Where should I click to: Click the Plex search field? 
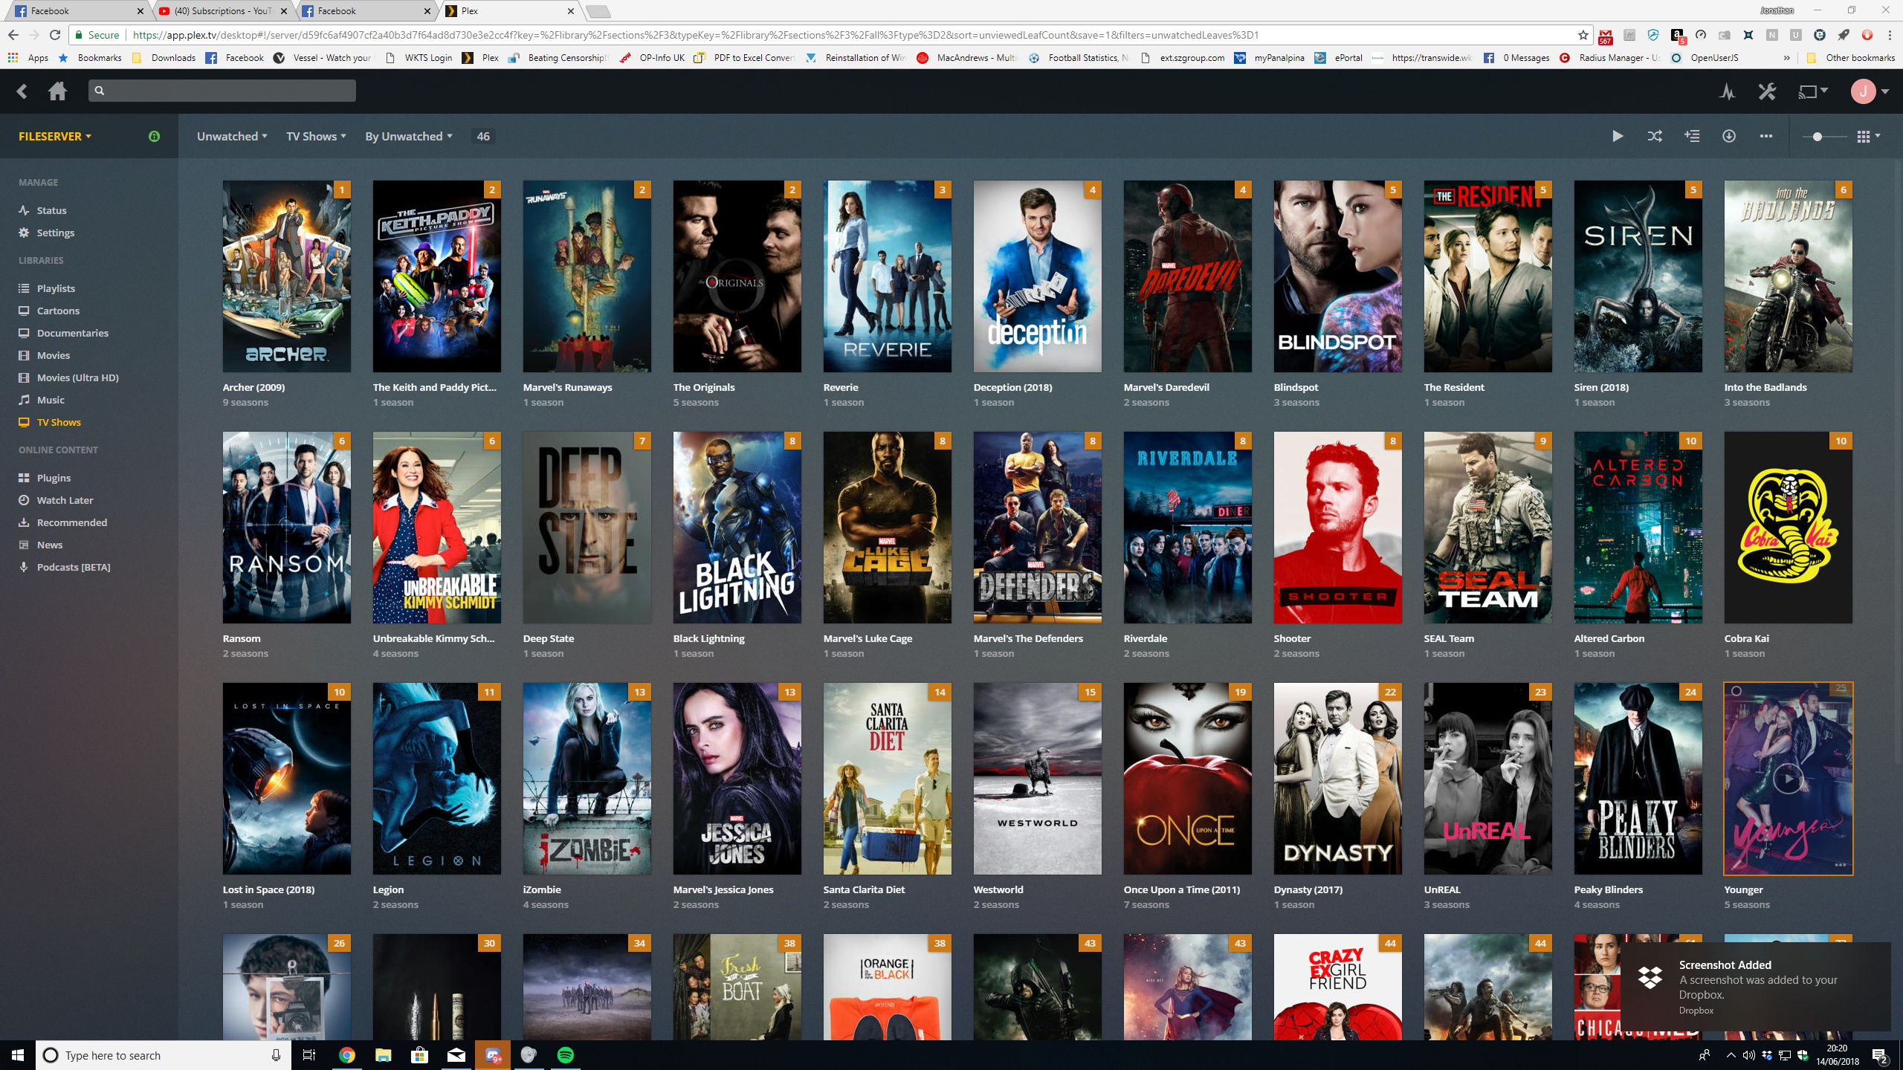click(222, 91)
